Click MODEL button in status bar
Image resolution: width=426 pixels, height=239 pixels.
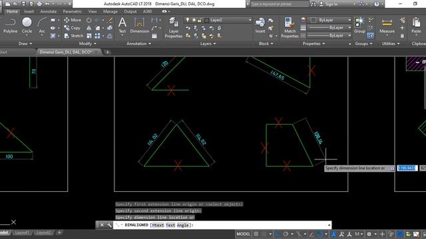click(243, 234)
